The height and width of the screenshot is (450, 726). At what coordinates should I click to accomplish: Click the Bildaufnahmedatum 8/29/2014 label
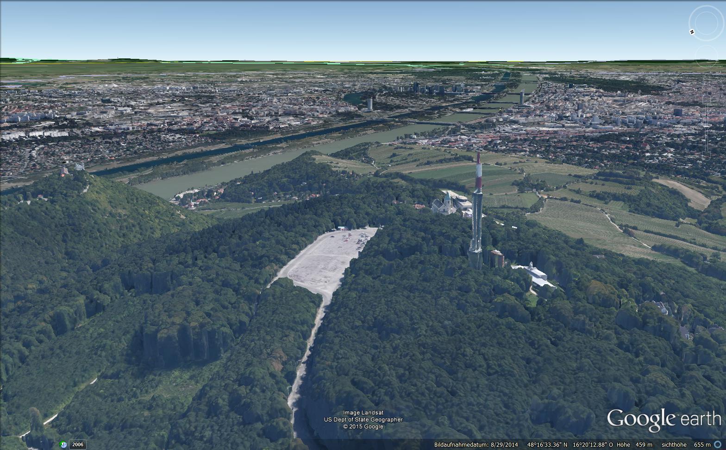476,444
